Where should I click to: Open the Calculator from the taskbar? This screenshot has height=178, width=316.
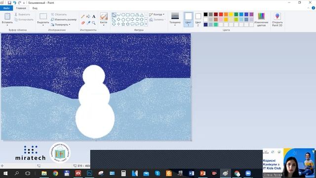coord(123,173)
